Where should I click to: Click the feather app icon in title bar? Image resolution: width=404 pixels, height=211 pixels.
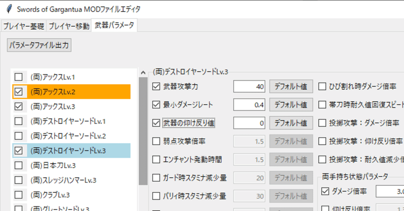coord(9,9)
